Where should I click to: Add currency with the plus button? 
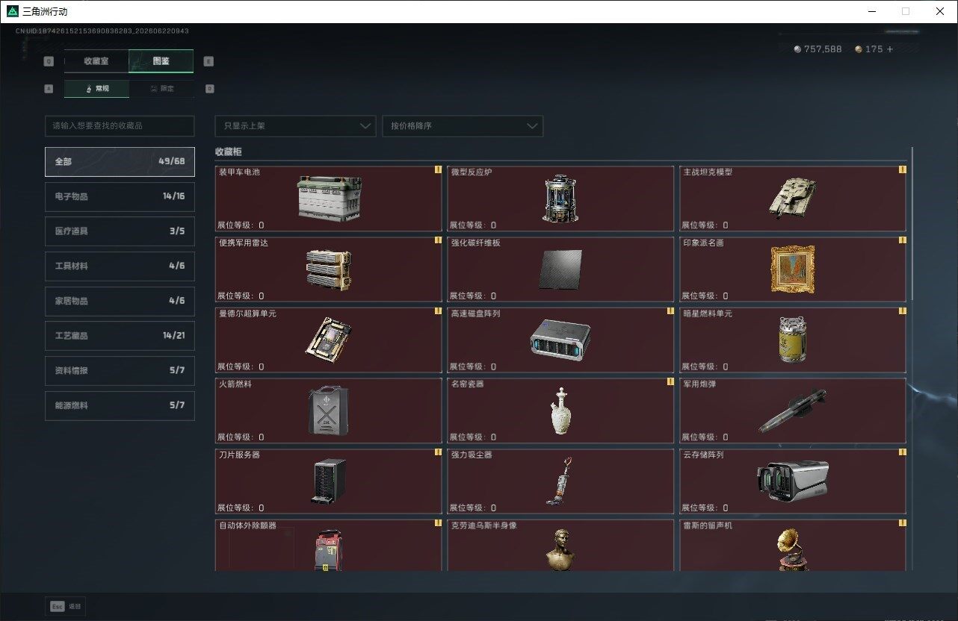click(890, 49)
